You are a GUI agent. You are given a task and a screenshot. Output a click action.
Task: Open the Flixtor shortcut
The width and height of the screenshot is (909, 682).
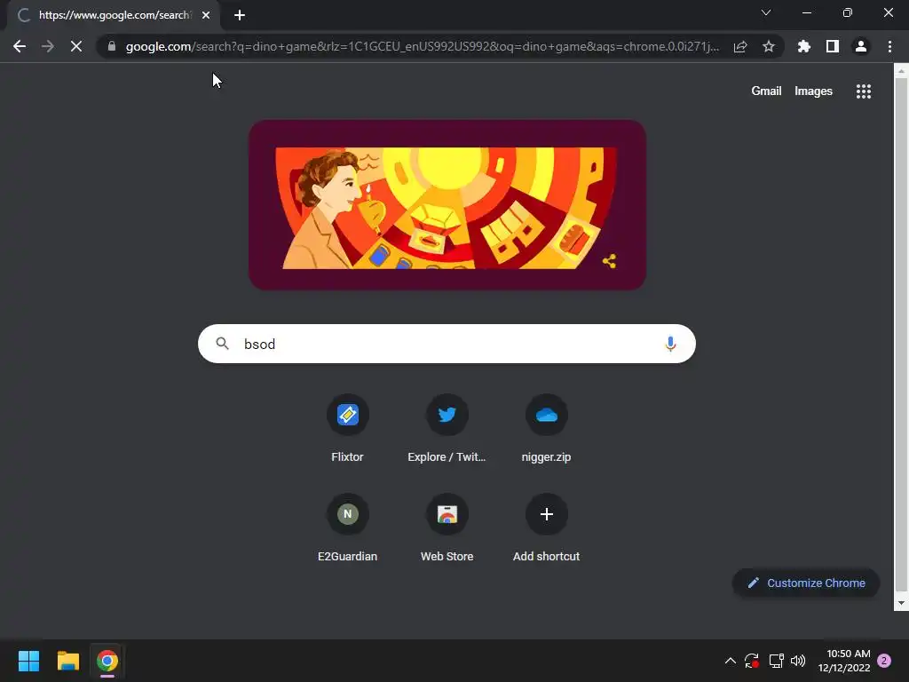[x=347, y=429]
